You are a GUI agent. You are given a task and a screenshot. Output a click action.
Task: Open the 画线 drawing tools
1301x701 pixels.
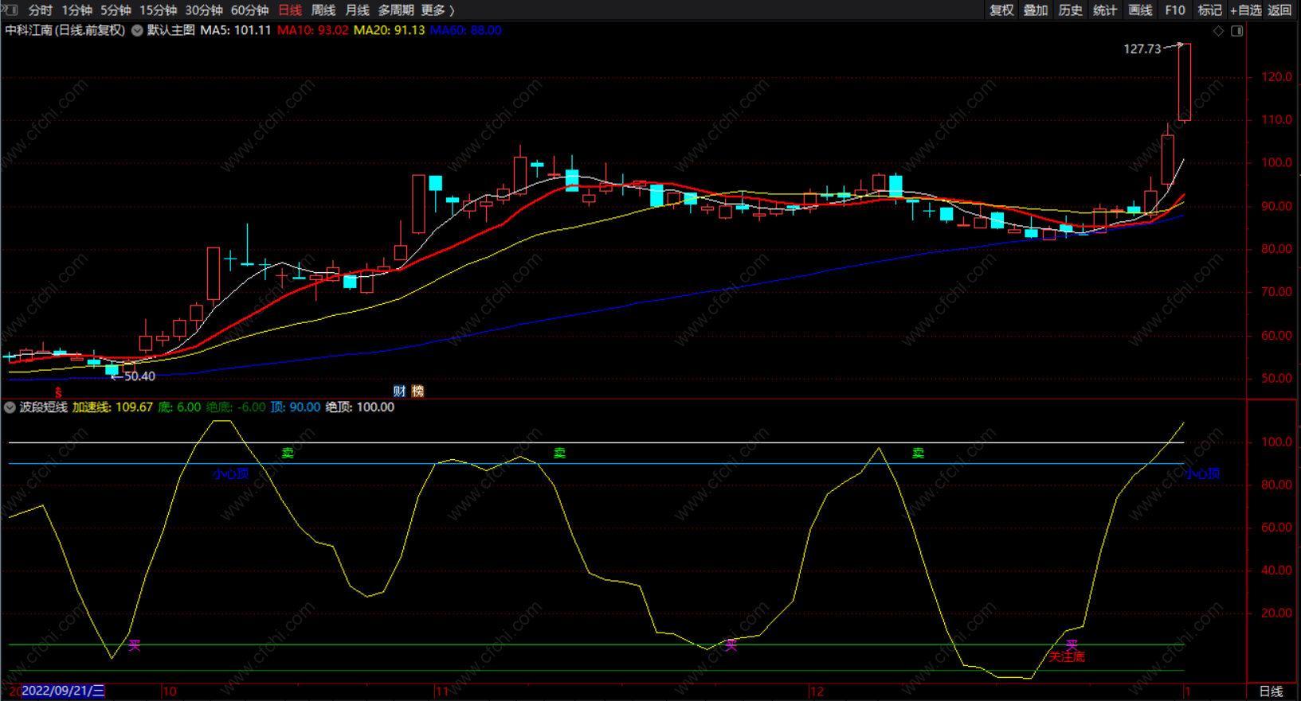click(1140, 10)
